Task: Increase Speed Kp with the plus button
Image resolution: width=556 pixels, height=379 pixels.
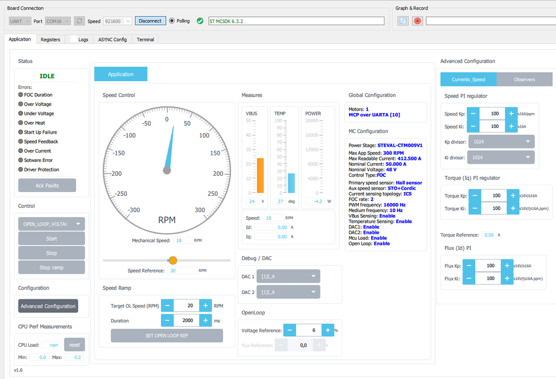Action: tap(511, 114)
